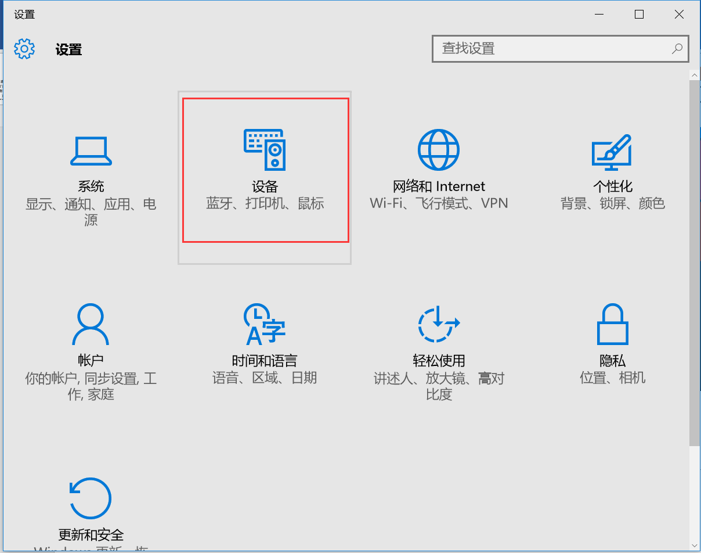701x553 pixels.
Task: Click the Update & Security refresh icon
Action: (91, 498)
